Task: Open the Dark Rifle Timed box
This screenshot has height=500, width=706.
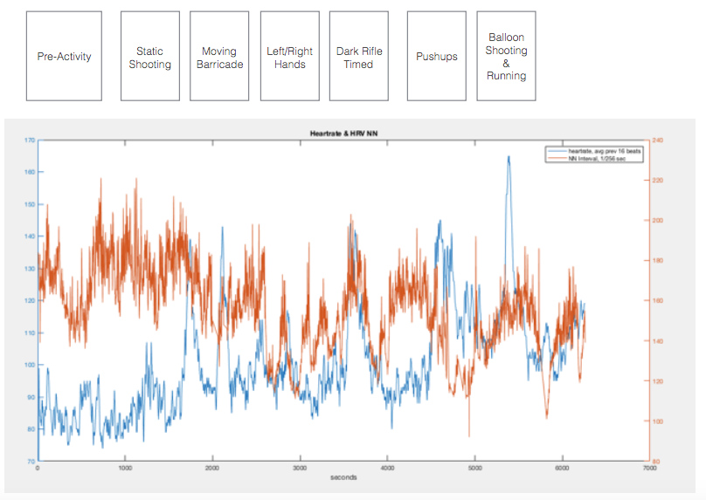Action: pyautogui.click(x=359, y=56)
